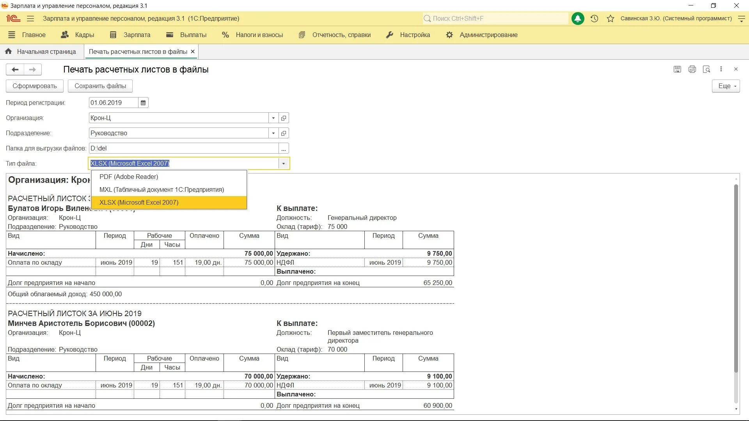Click Общий облагаемый доход: 450 000,00 line
The width and height of the screenshot is (749, 421).
(65, 294)
